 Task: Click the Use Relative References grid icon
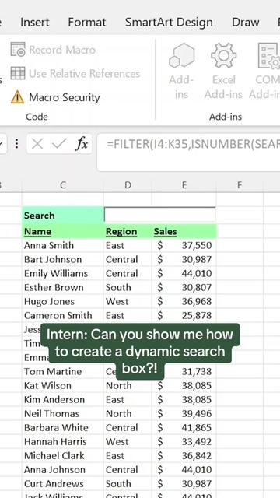tap(18, 73)
